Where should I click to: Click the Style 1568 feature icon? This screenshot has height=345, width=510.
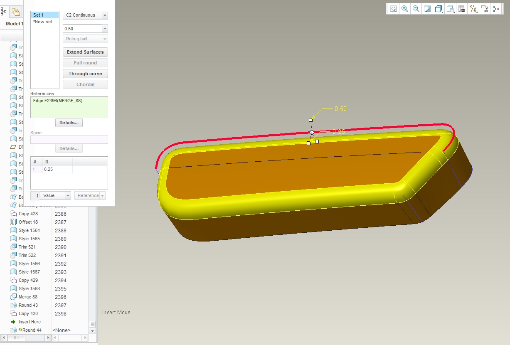(13, 288)
